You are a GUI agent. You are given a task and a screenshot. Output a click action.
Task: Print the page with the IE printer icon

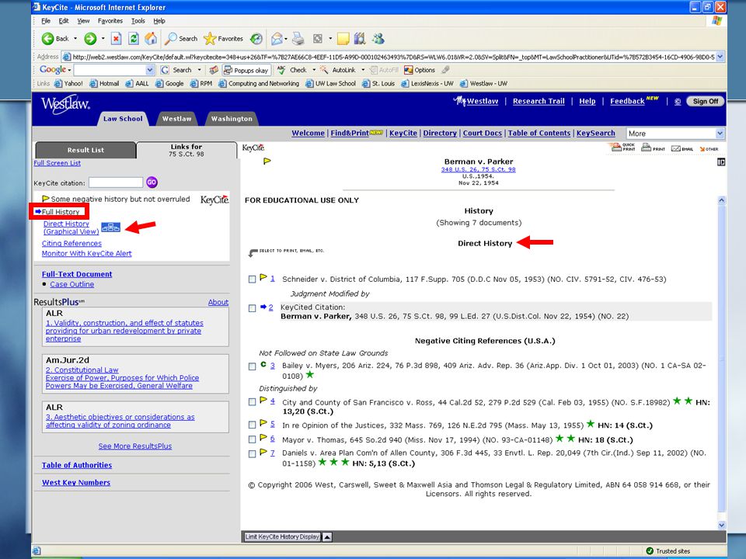click(x=298, y=39)
